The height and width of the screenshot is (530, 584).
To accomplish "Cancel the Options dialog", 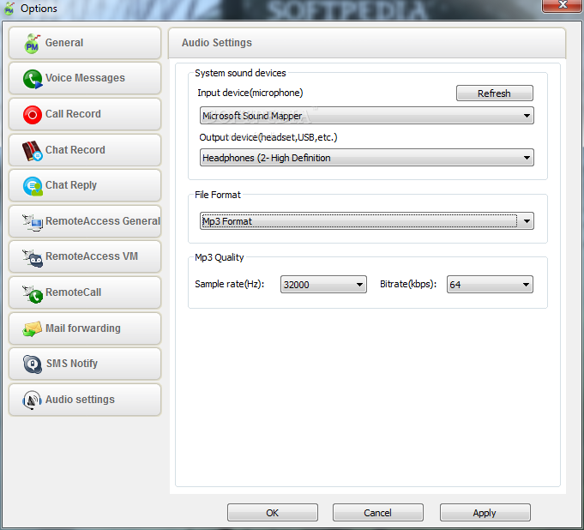I will click(377, 513).
